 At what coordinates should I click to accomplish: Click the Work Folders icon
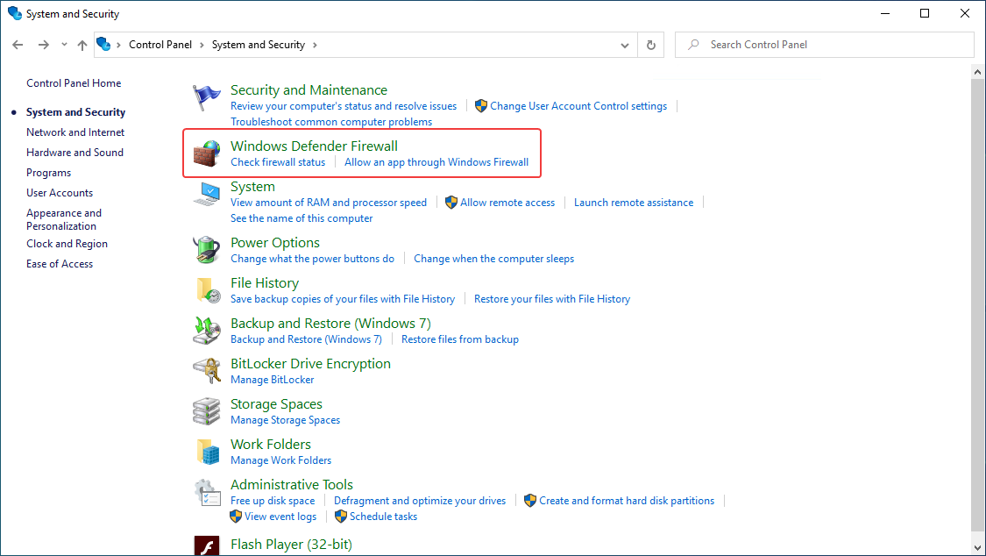coord(208,452)
